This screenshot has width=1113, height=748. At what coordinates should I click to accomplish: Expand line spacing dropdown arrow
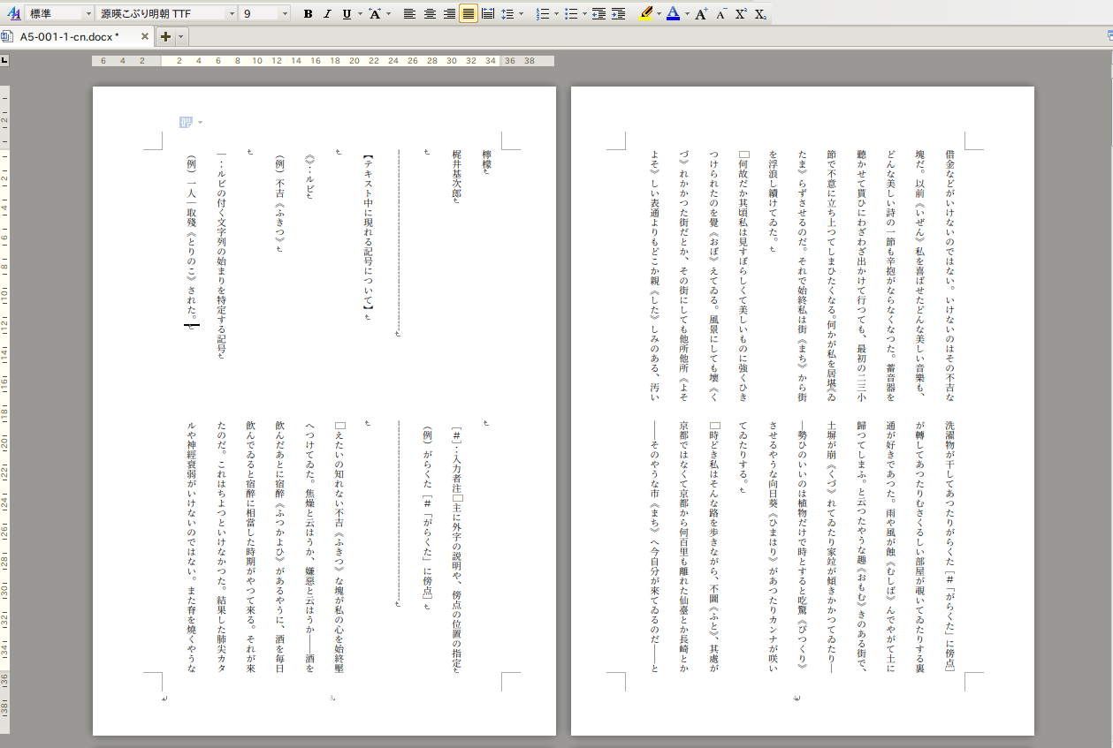pos(522,14)
